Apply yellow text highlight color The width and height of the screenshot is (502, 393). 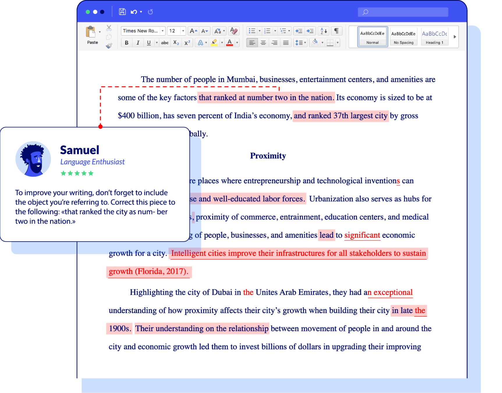(x=214, y=43)
